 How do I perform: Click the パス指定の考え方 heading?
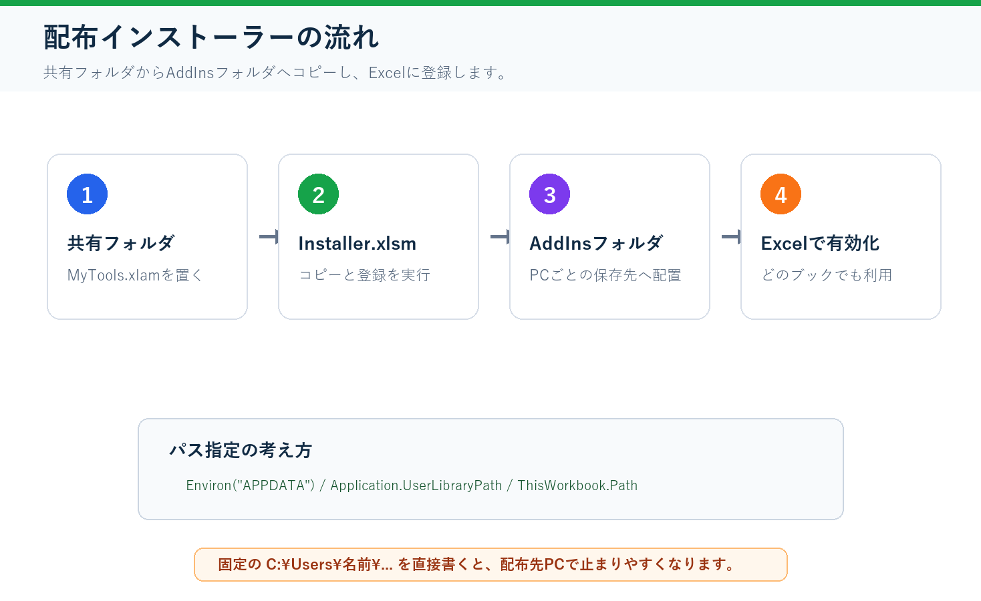coord(241,450)
